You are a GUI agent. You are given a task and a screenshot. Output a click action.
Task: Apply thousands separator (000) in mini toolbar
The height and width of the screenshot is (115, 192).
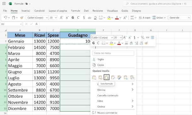[148, 37]
